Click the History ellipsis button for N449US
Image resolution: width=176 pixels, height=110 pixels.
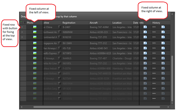(154, 58)
